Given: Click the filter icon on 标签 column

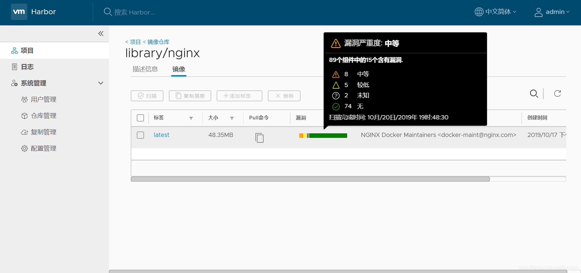Looking at the screenshot, I should pyautogui.click(x=191, y=118).
